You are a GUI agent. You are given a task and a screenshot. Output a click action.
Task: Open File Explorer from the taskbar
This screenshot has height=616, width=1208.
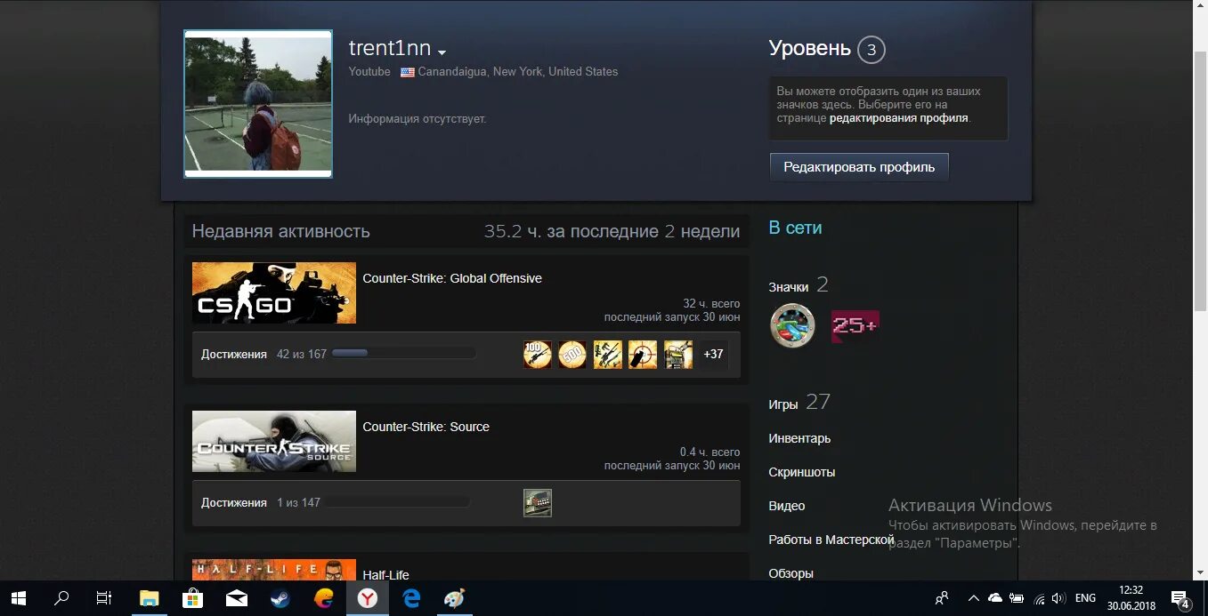click(149, 598)
